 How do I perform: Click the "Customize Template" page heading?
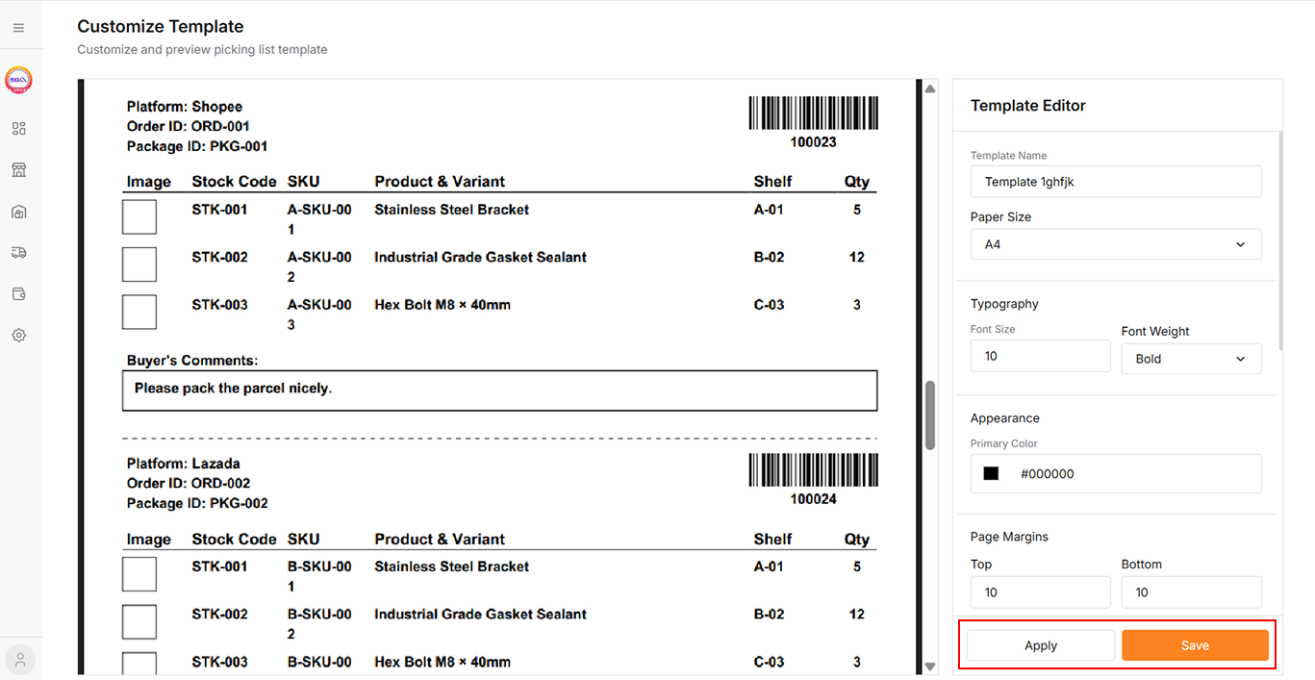coord(161,27)
